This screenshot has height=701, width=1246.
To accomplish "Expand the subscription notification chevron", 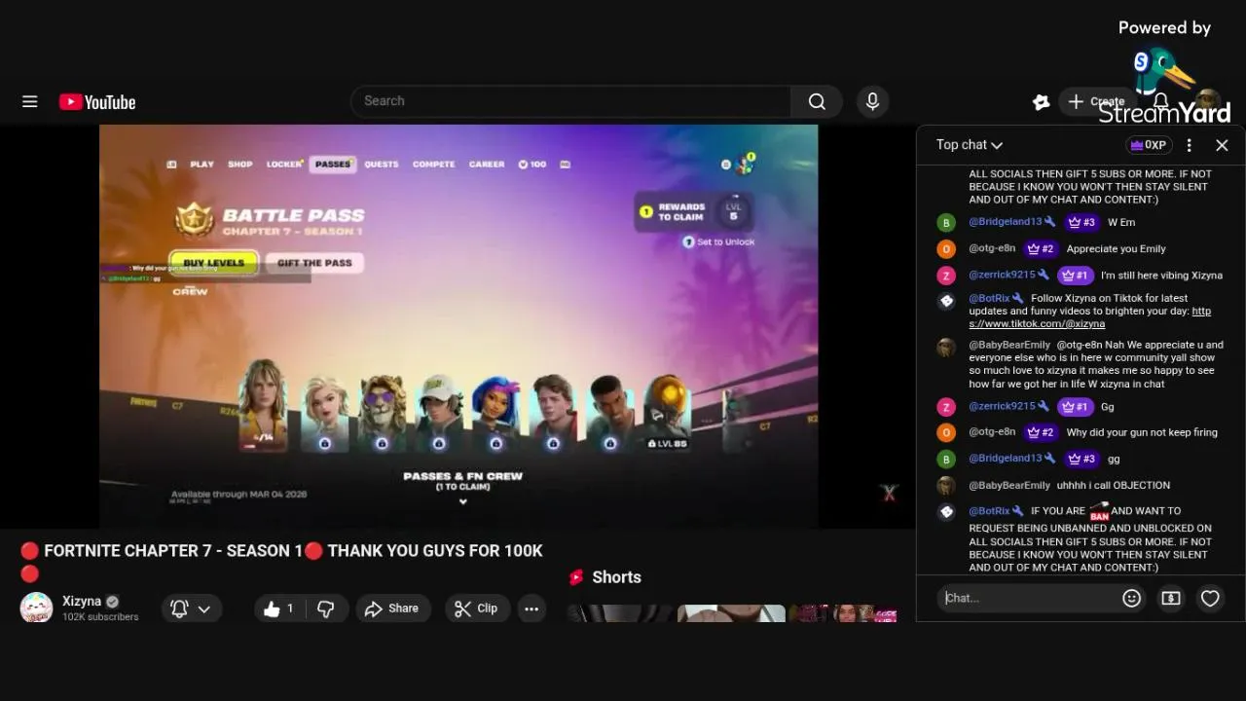I will 204,609.
